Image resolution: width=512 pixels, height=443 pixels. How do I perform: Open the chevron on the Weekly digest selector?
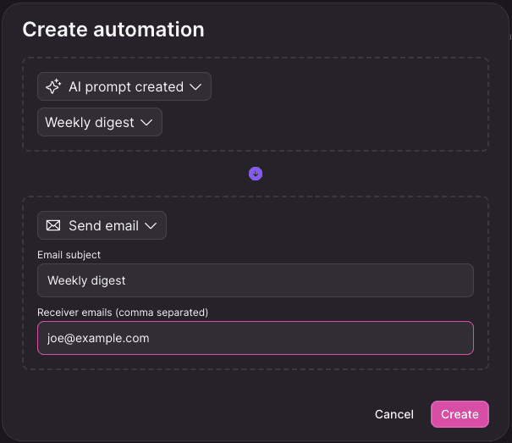click(x=146, y=122)
